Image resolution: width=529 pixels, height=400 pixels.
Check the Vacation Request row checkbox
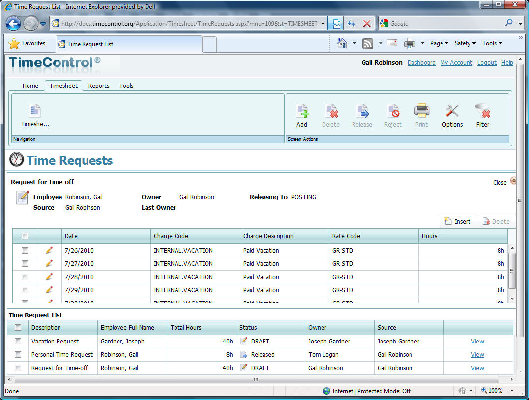coord(18,342)
